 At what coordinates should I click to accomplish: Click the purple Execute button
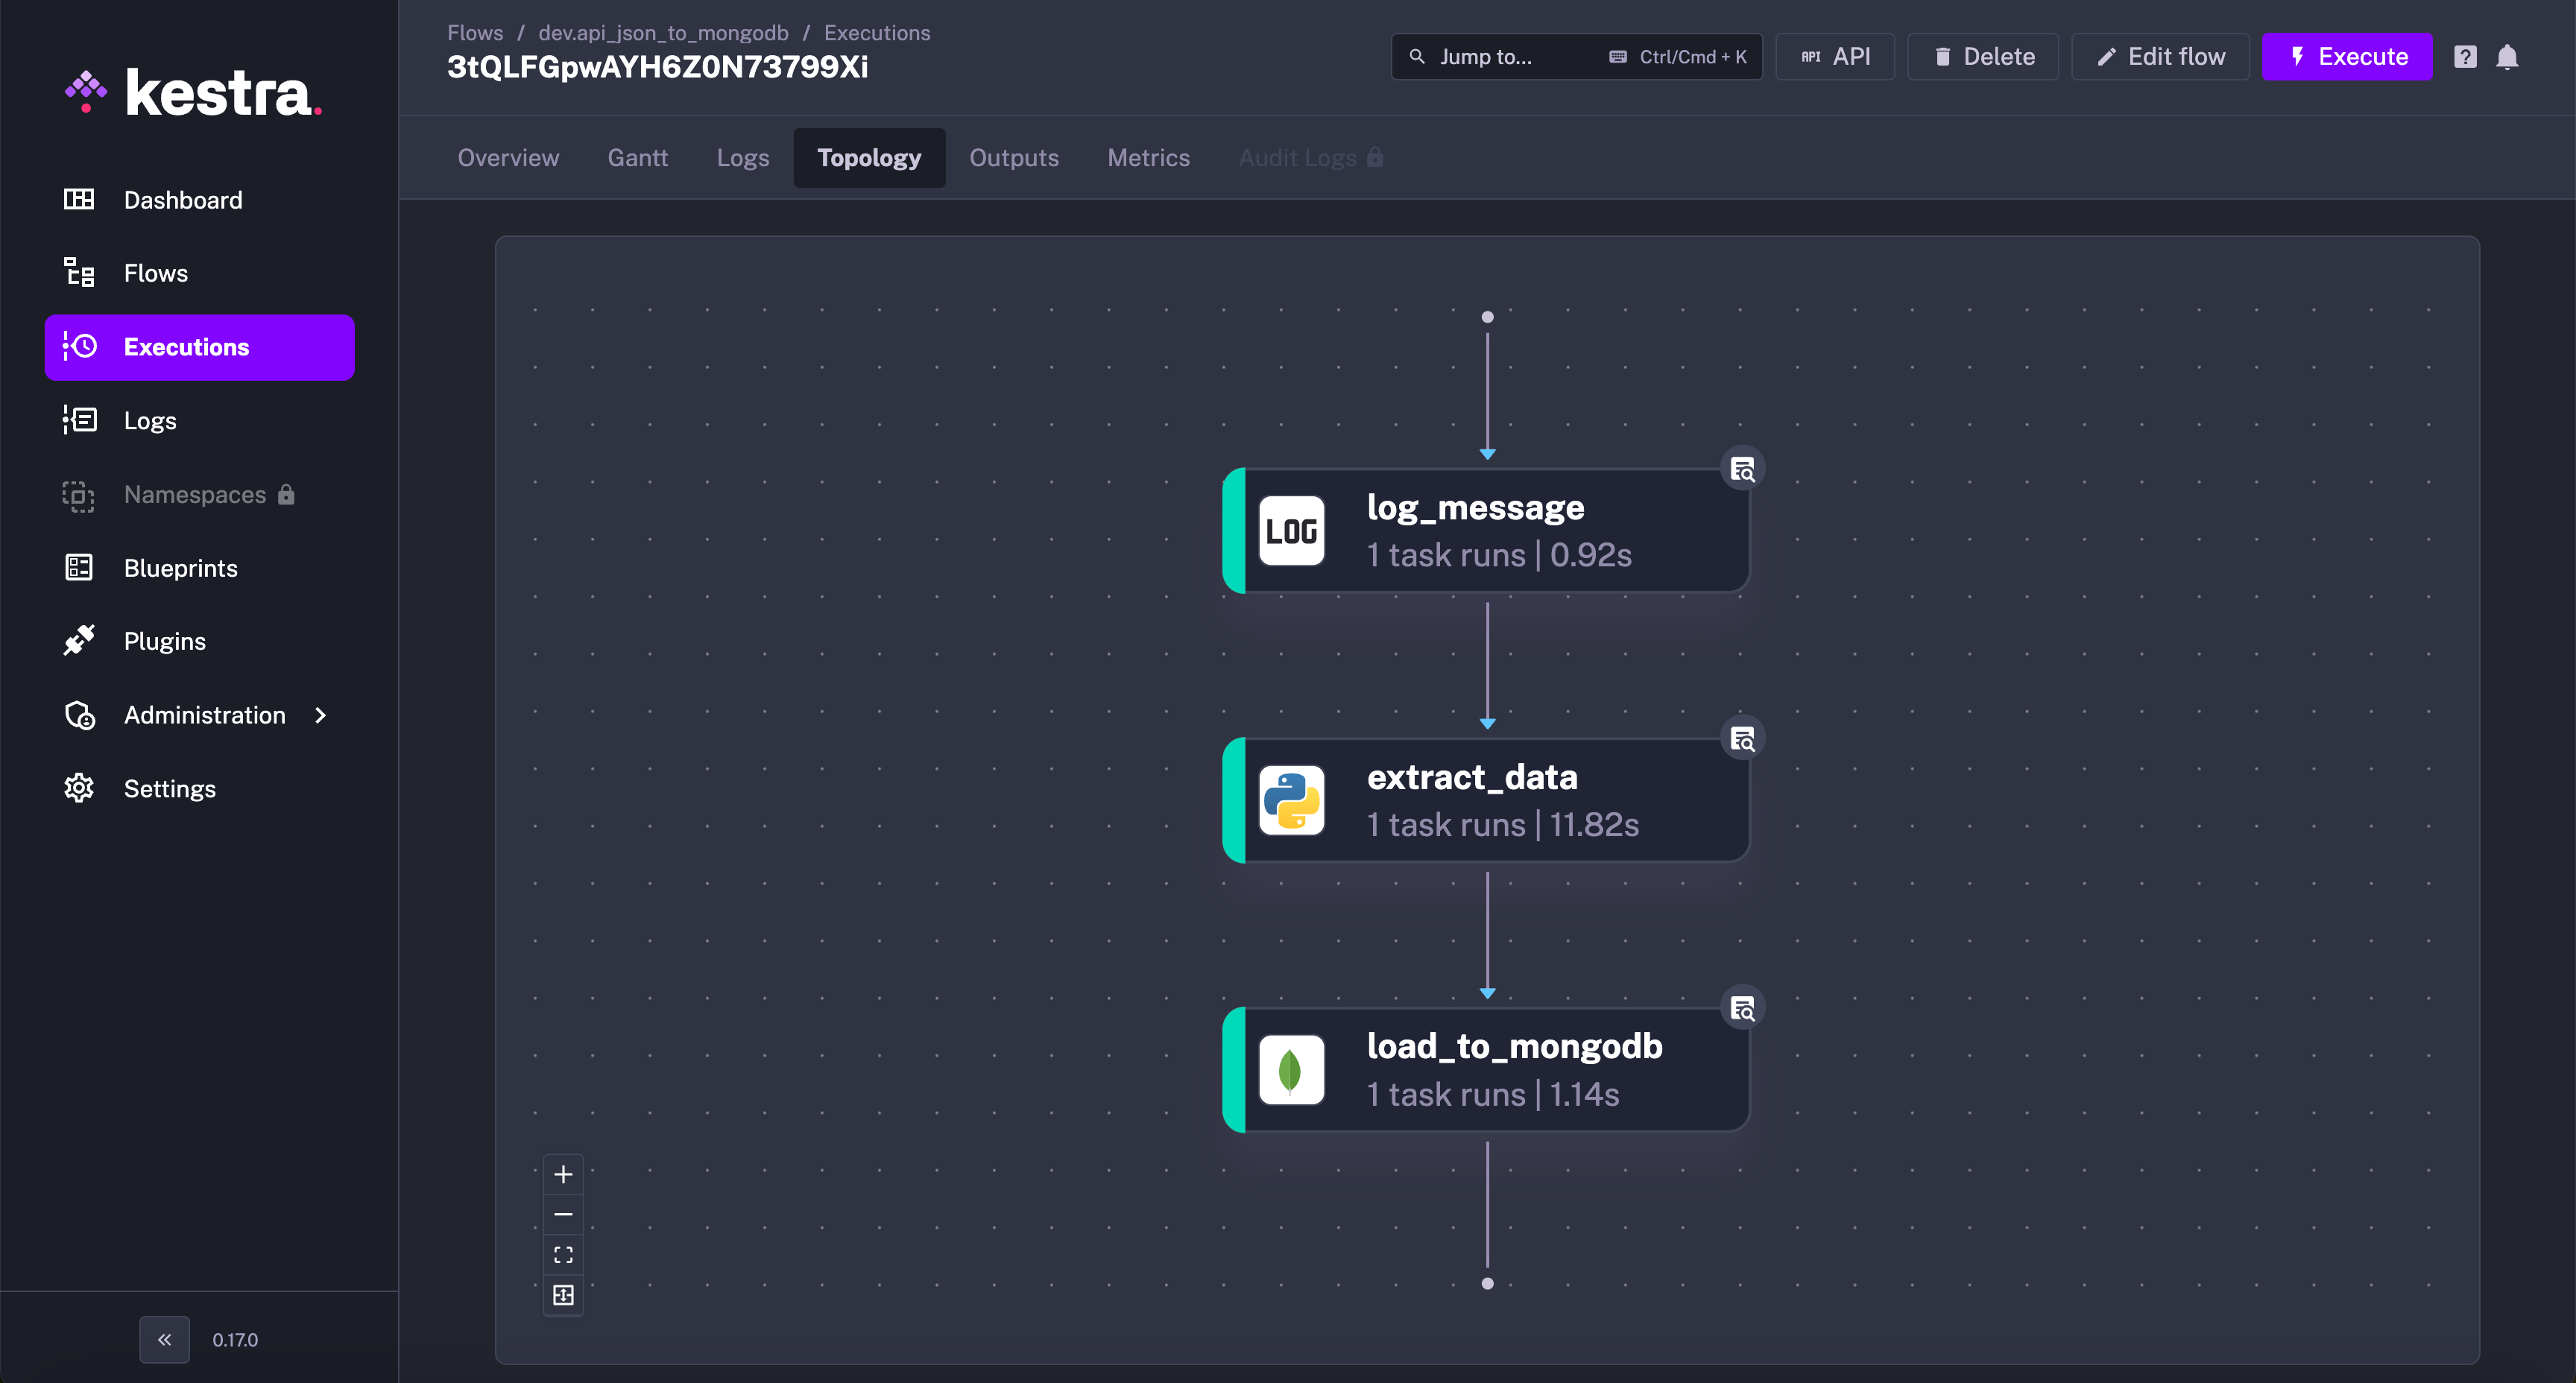tap(2347, 56)
